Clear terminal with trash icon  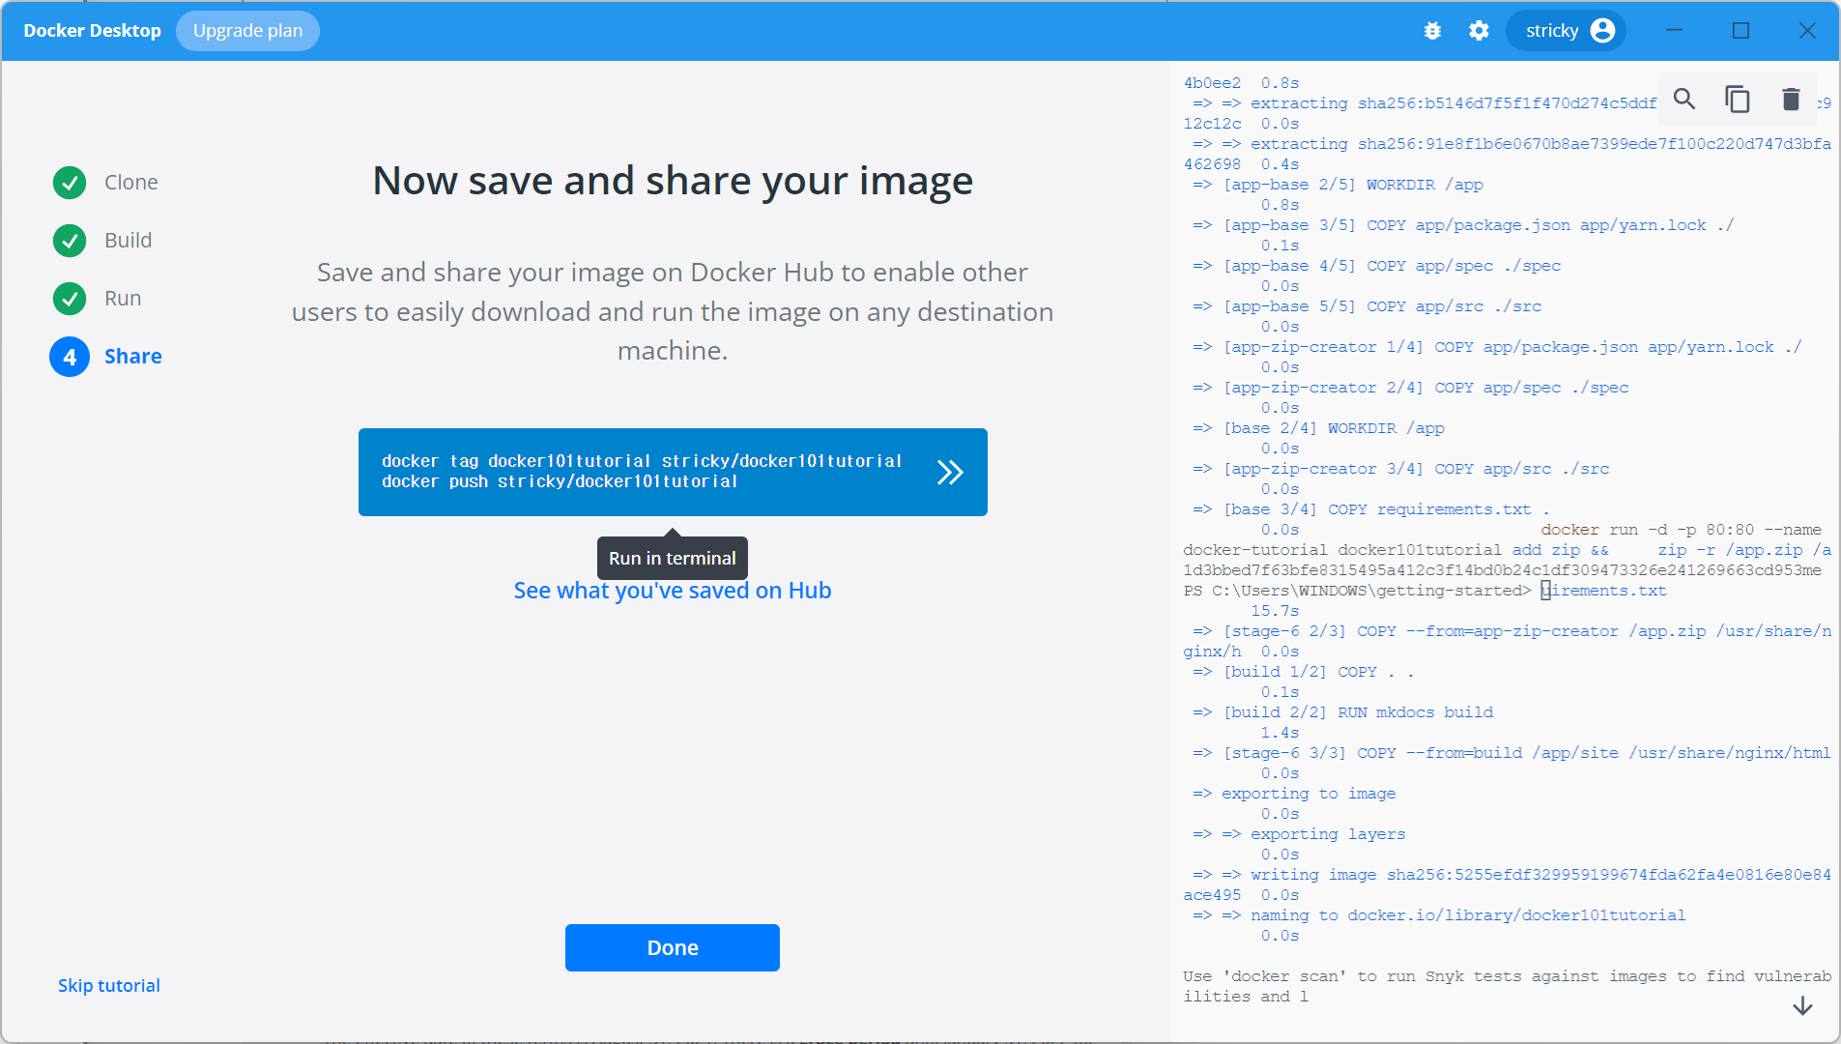pos(1791,99)
